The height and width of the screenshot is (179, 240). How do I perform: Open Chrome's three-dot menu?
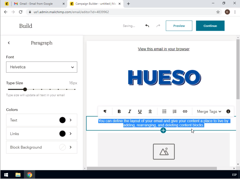pyautogui.click(x=235, y=12)
